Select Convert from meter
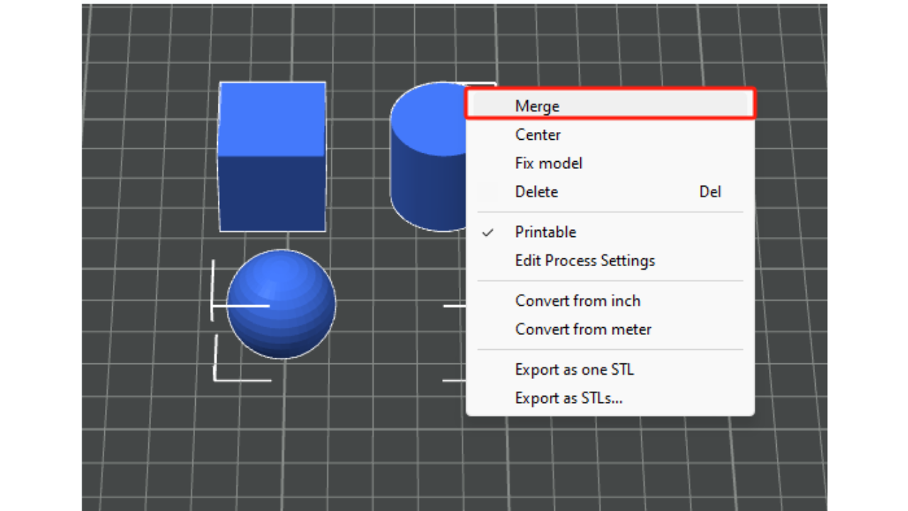Image resolution: width=908 pixels, height=511 pixels. click(x=583, y=329)
